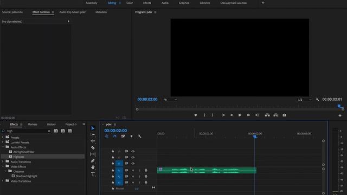347x195 pixels.
Task: Select the Track Select Forward tool
Action: click(x=93, y=134)
